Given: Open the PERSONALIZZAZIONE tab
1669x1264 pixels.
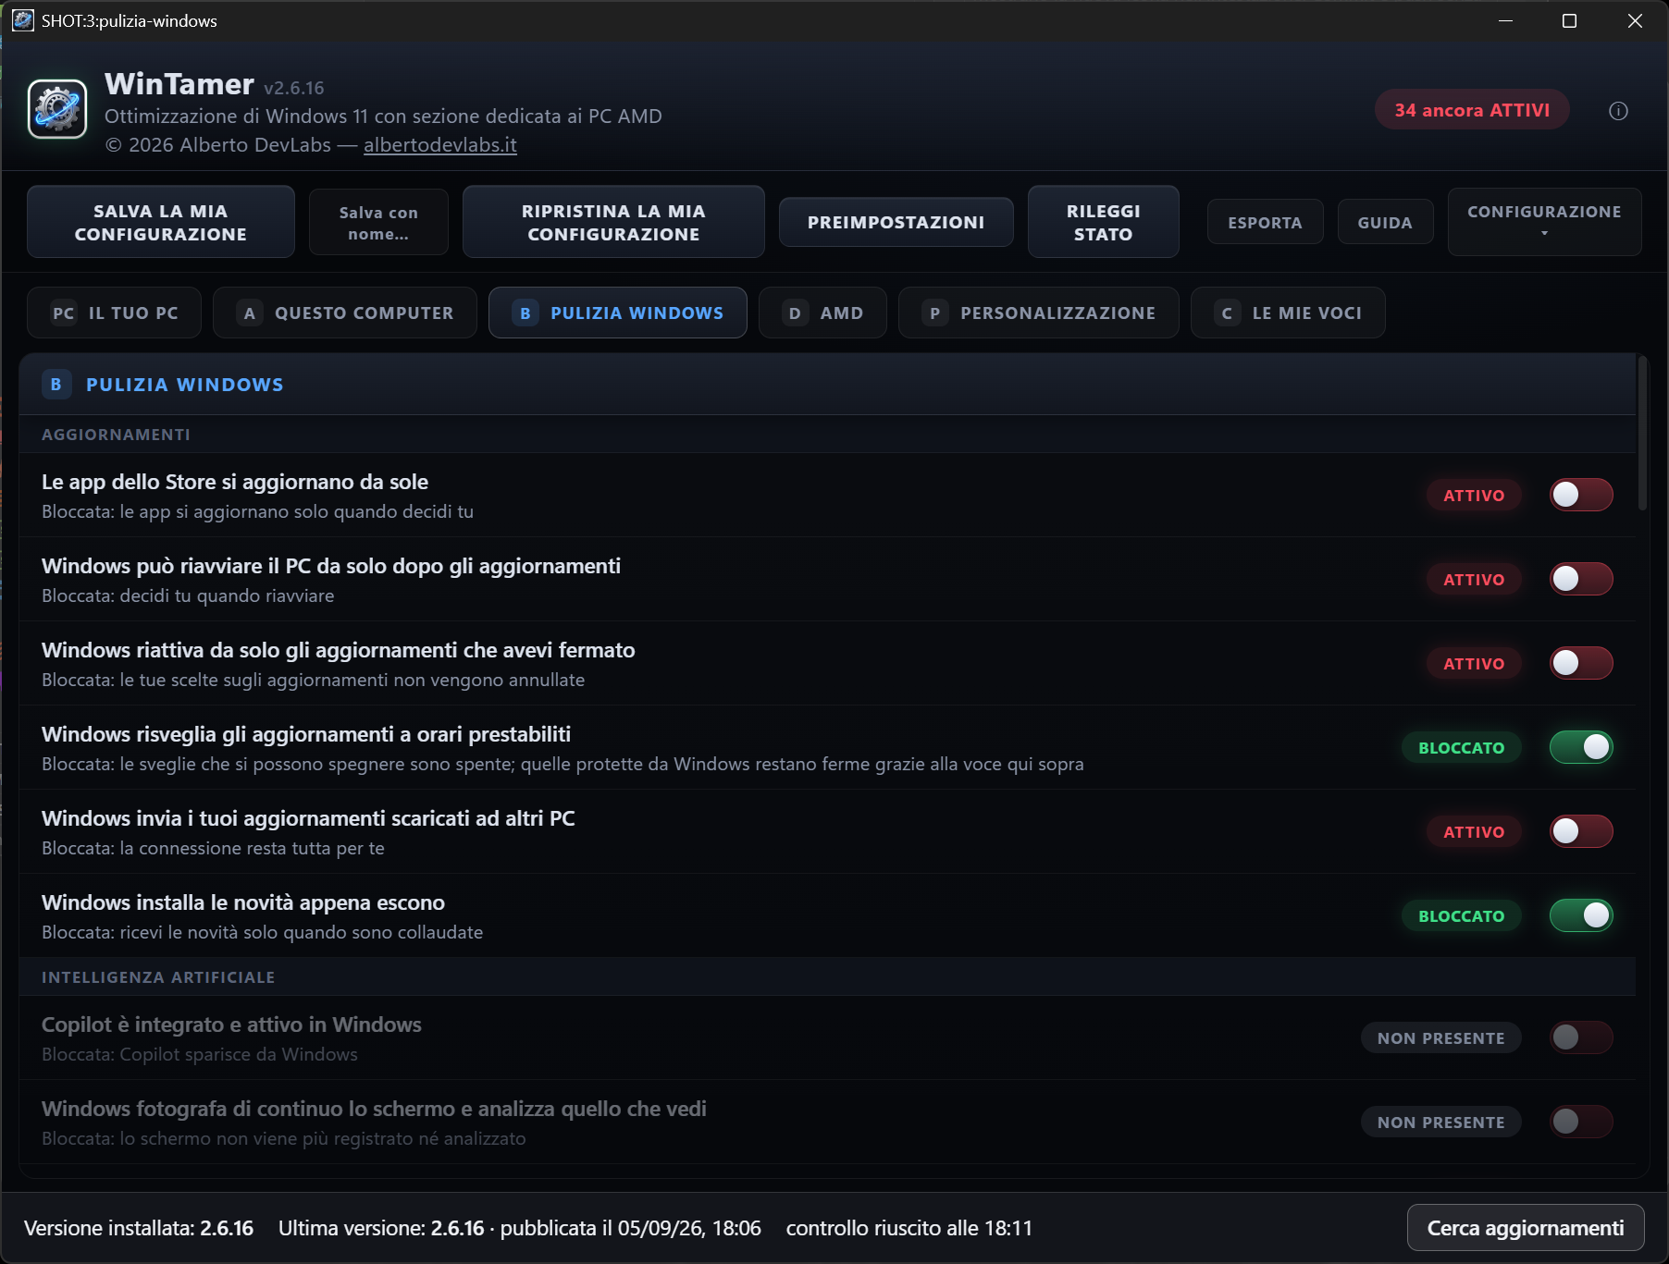Looking at the screenshot, I should point(1039,313).
